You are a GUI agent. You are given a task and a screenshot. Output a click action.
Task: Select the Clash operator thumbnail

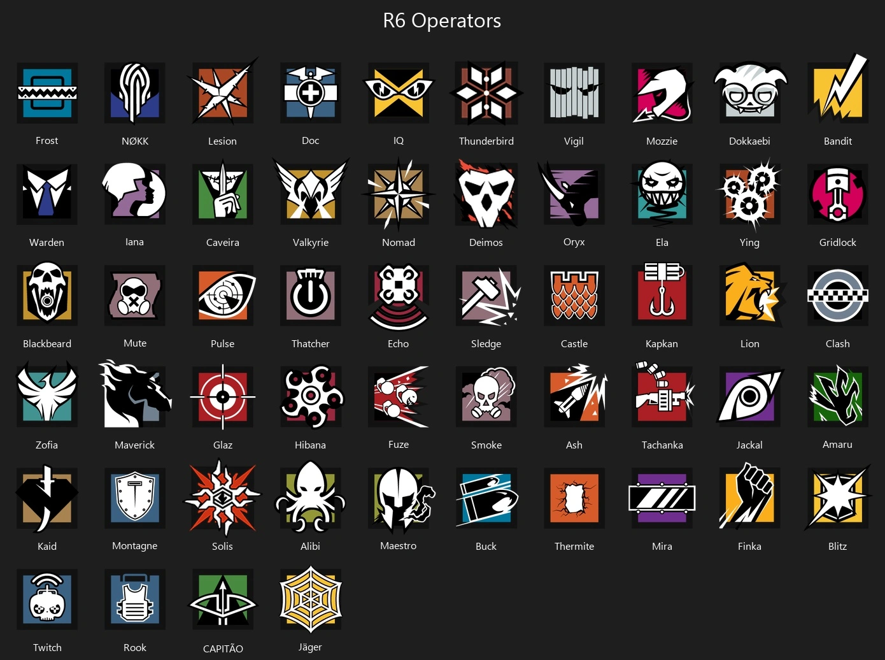point(838,296)
